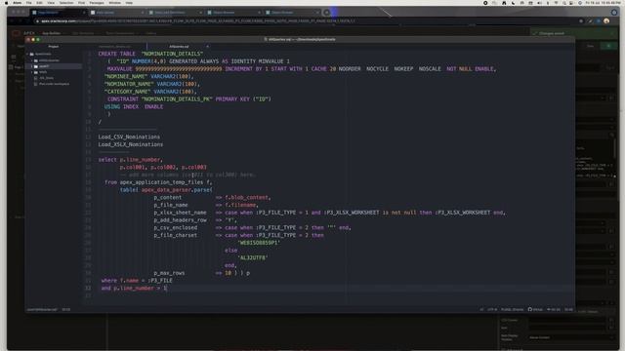Click the where f.name = :P3_FILE line
The height and width of the screenshot is (351, 625).
[x=137, y=281]
